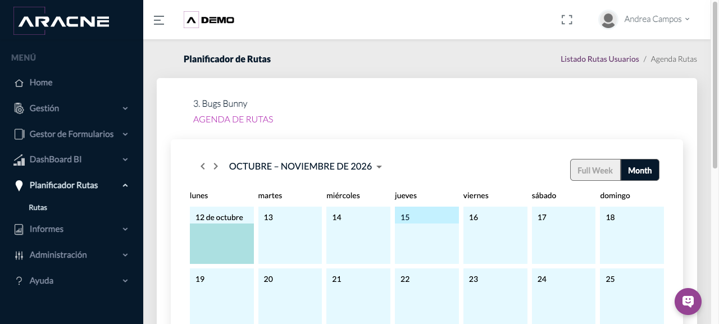The height and width of the screenshot is (324, 719).
Task: Open Gestor de Formularios menu item
Action: click(71, 134)
